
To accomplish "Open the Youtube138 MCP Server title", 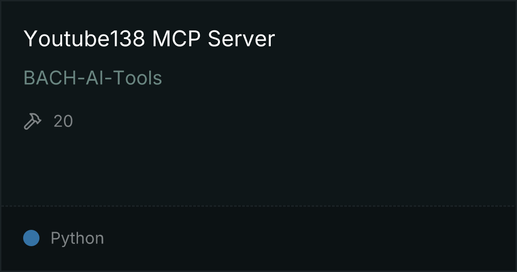I will (149, 39).
